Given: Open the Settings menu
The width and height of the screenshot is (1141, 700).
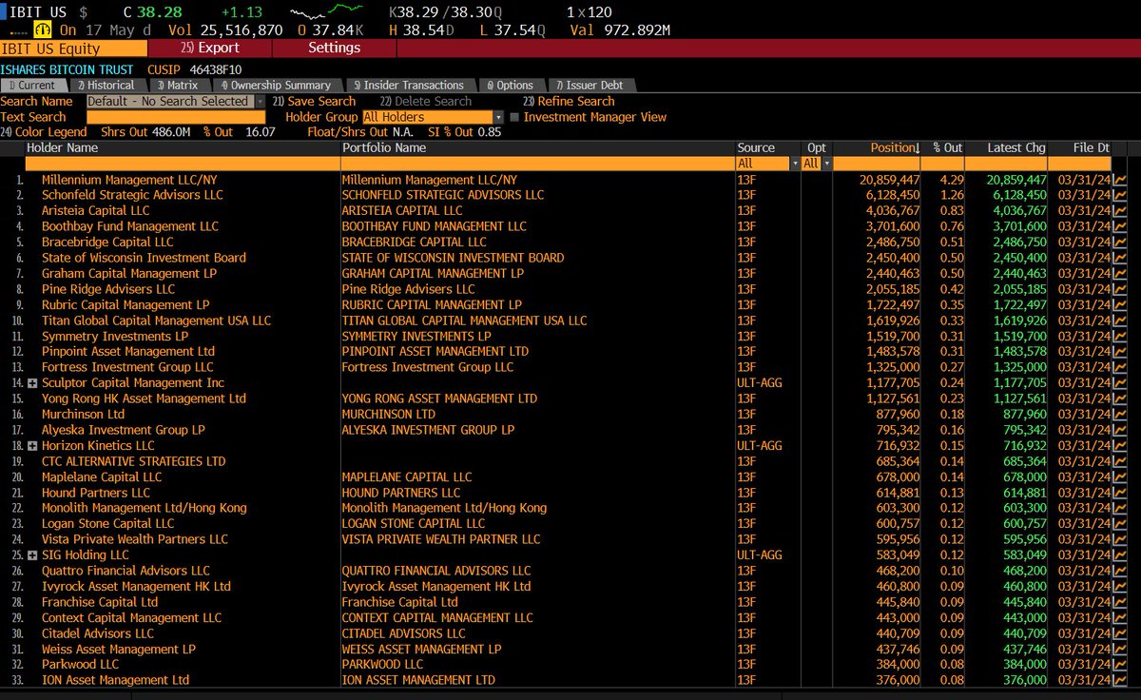Looking at the screenshot, I should click(x=335, y=48).
